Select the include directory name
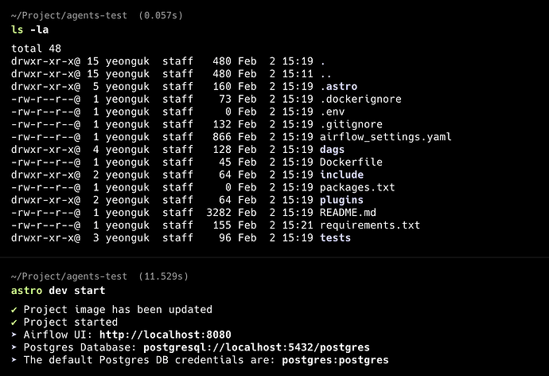The width and height of the screenshot is (549, 376). pyautogui.click(x=342, y=174)
